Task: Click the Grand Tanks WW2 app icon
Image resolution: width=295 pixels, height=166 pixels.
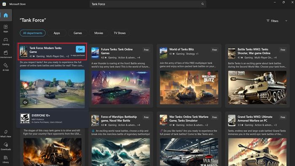Action: point(232,120)
